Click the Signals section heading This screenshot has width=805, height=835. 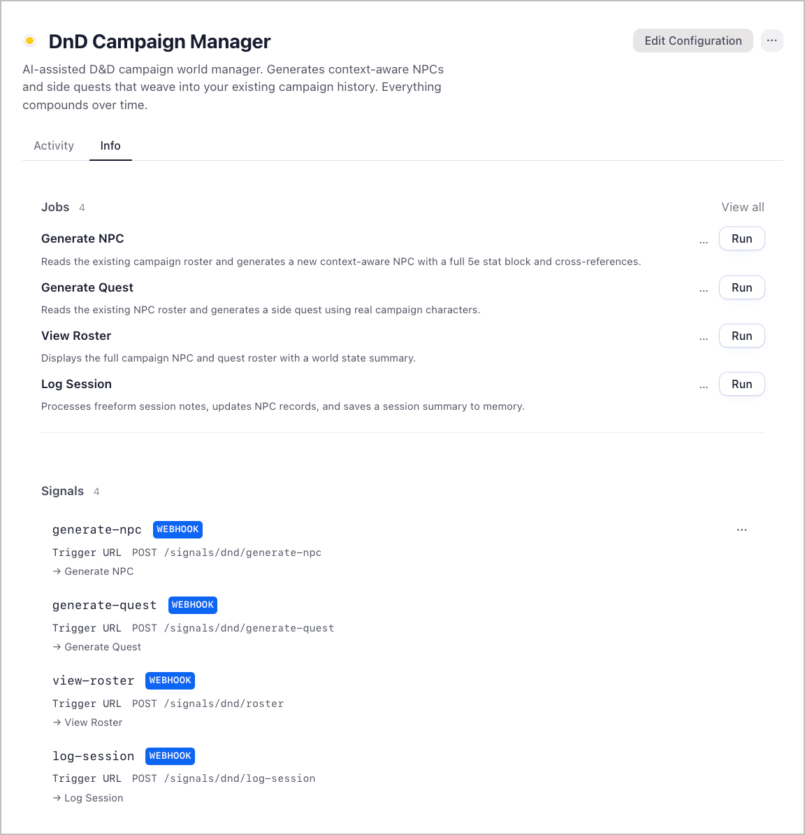[x=62, y=491]
